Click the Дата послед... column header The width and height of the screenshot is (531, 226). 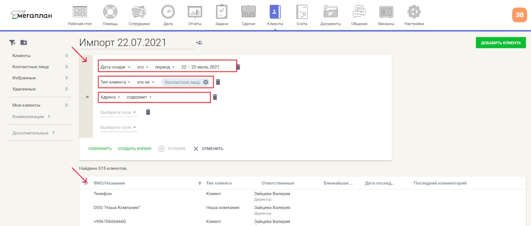pos(379,183)
